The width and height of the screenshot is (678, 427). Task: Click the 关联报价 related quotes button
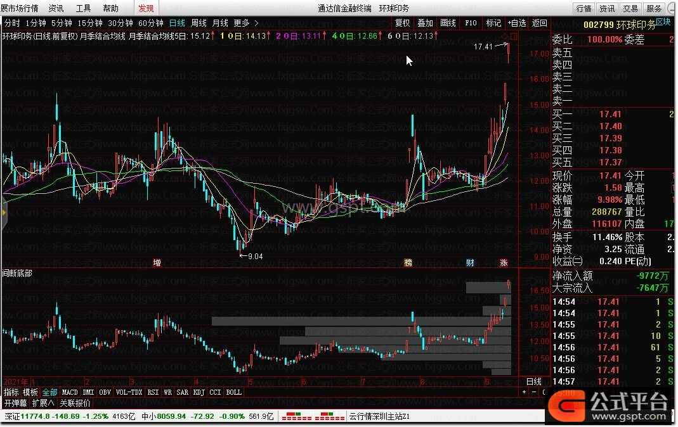click(x=75, y=404)
